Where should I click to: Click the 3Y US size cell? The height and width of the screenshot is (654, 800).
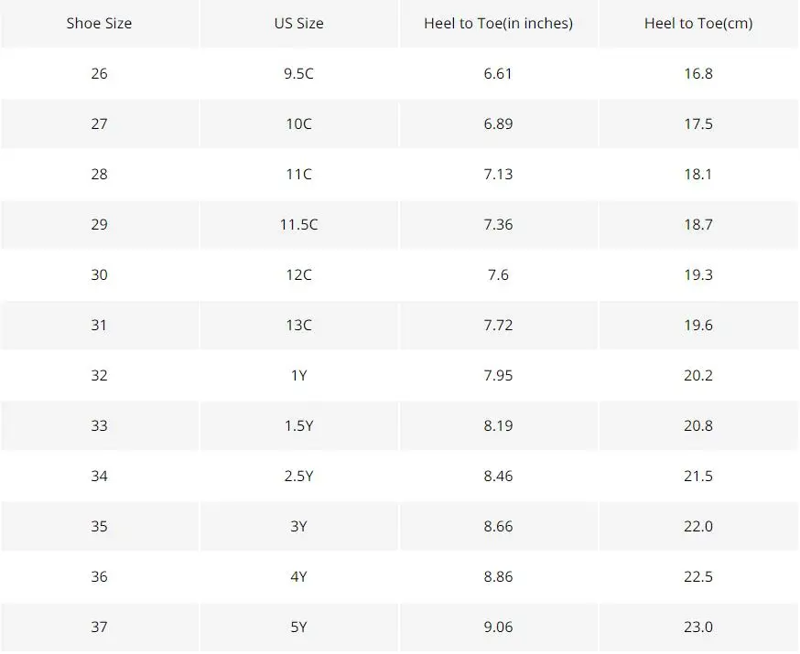298,527
